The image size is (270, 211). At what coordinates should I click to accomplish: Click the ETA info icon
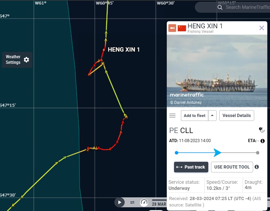click(262, 141)
